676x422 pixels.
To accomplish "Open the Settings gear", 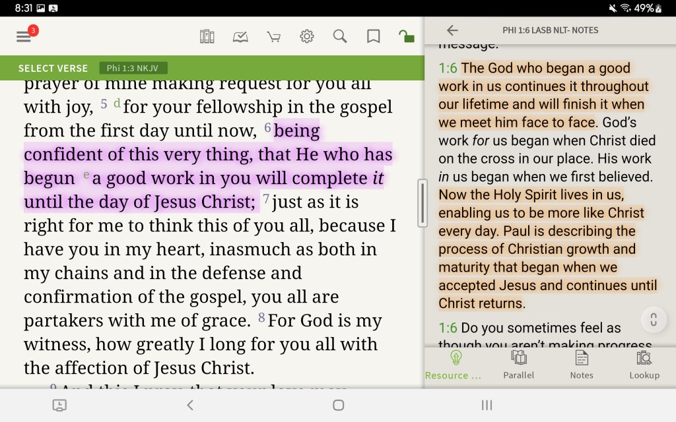I will tap(306, 36).
